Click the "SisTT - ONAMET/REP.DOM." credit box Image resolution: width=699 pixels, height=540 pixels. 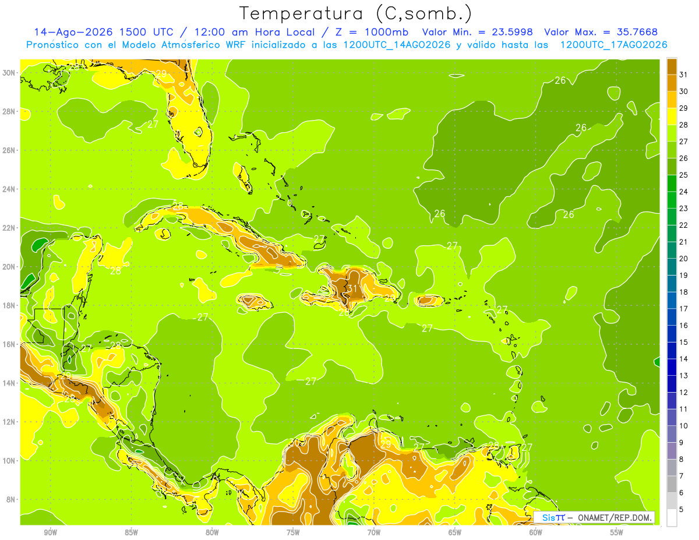pos(594,517)
